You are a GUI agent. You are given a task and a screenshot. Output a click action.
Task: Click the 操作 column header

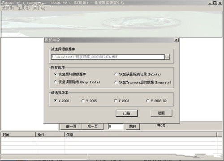tap(50, 135)
